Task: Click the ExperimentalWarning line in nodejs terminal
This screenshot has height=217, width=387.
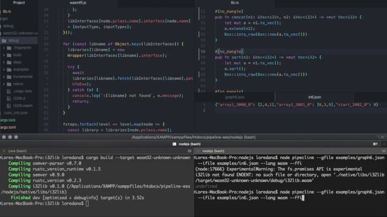Action: [279, 169]
